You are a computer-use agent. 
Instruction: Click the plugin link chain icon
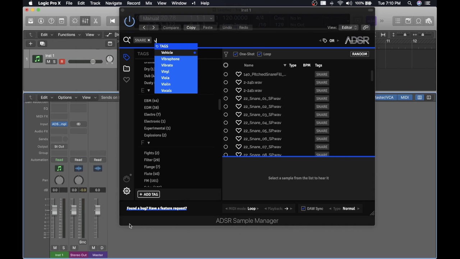coord(365,27)
